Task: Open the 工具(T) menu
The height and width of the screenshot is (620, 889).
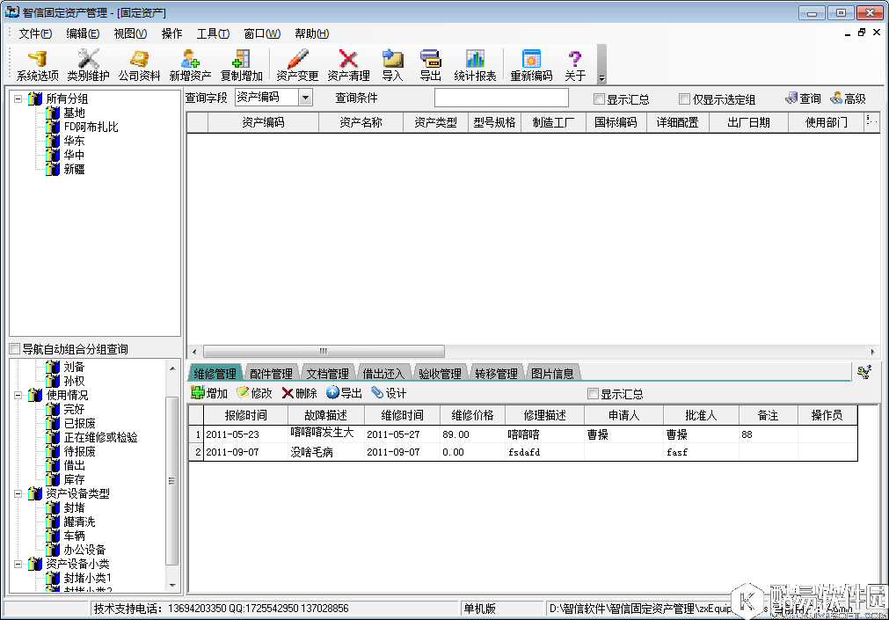Action: (x=213, y=33)
